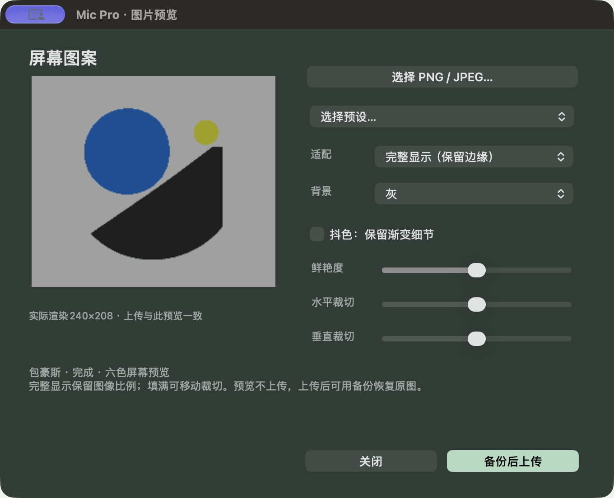
Task: Click the 关闭 button
Action: pyautogui.click(x=371, y=461)
